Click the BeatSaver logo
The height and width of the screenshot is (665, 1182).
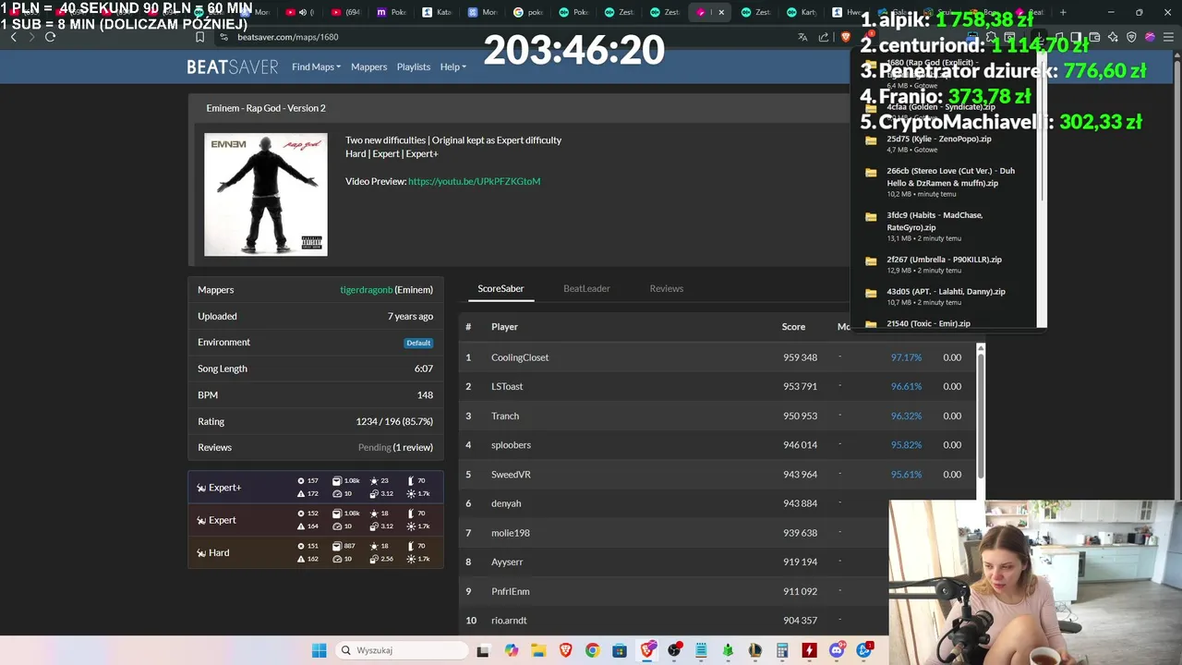[x=233, y=66]
